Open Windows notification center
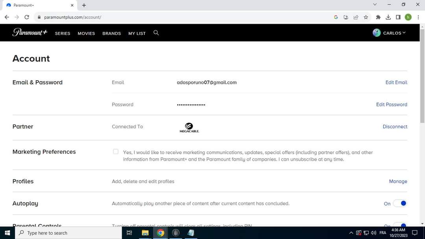The height and width of the screenshot is (239, 425). 415,233
